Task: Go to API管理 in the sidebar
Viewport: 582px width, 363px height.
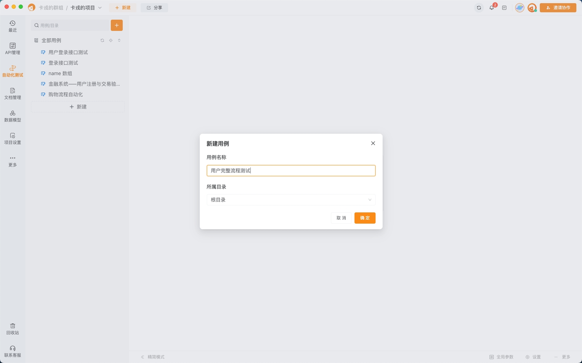Action: [13, 48]
